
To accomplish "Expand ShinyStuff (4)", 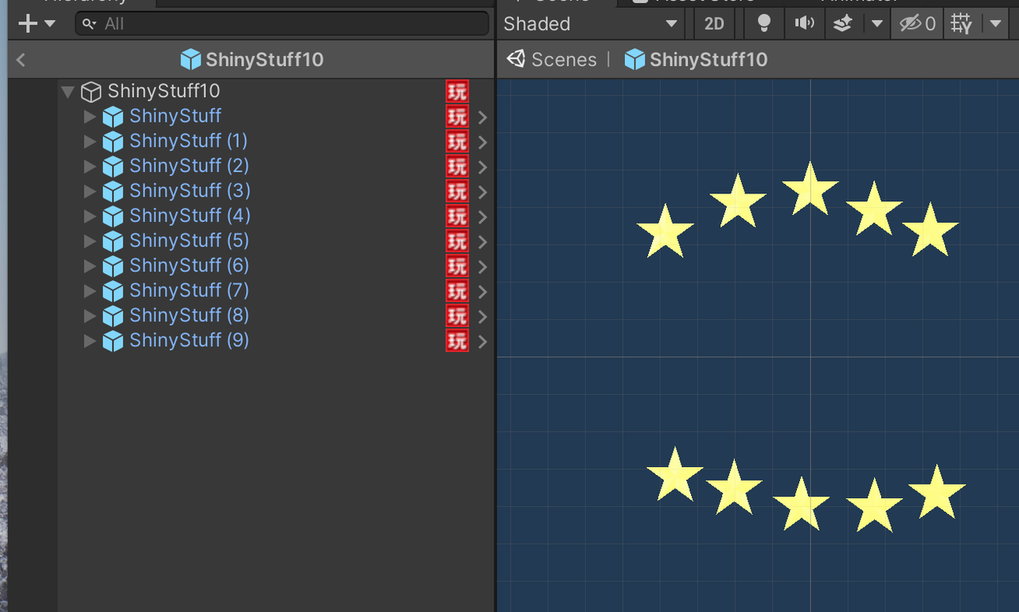I will 90,216.
